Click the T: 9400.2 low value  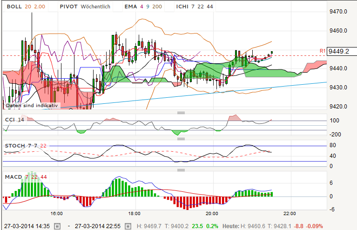click(x=177, y=226)
